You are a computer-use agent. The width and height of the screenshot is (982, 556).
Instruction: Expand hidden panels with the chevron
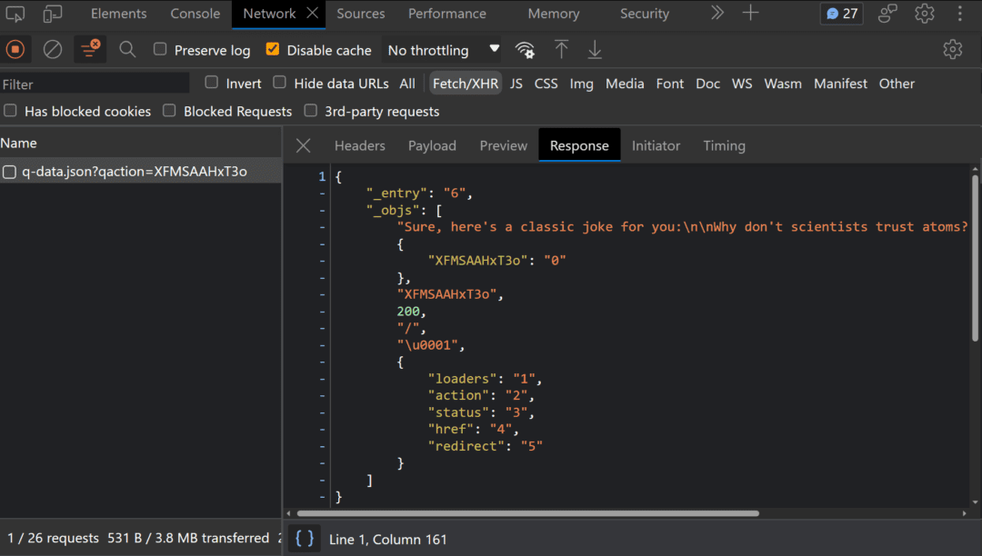[x=716, y=14]
